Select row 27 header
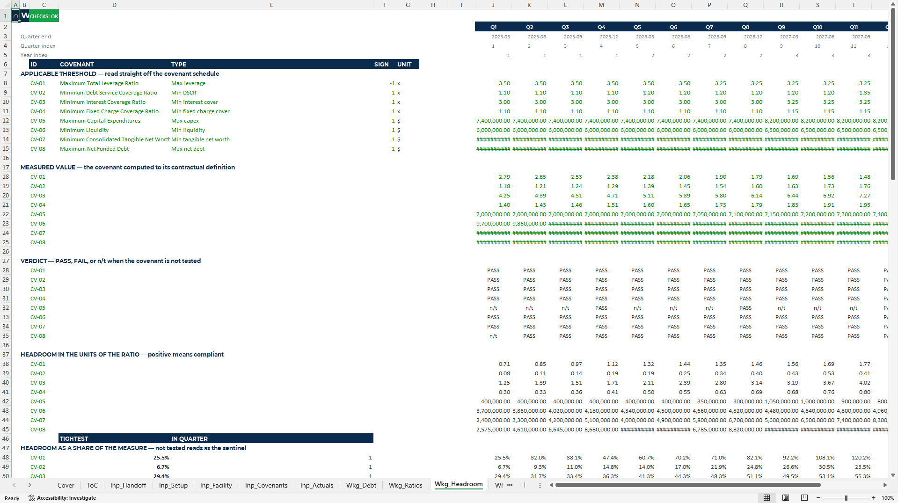The width and height of the screenshot is (898, 503). tap(6, 261)
